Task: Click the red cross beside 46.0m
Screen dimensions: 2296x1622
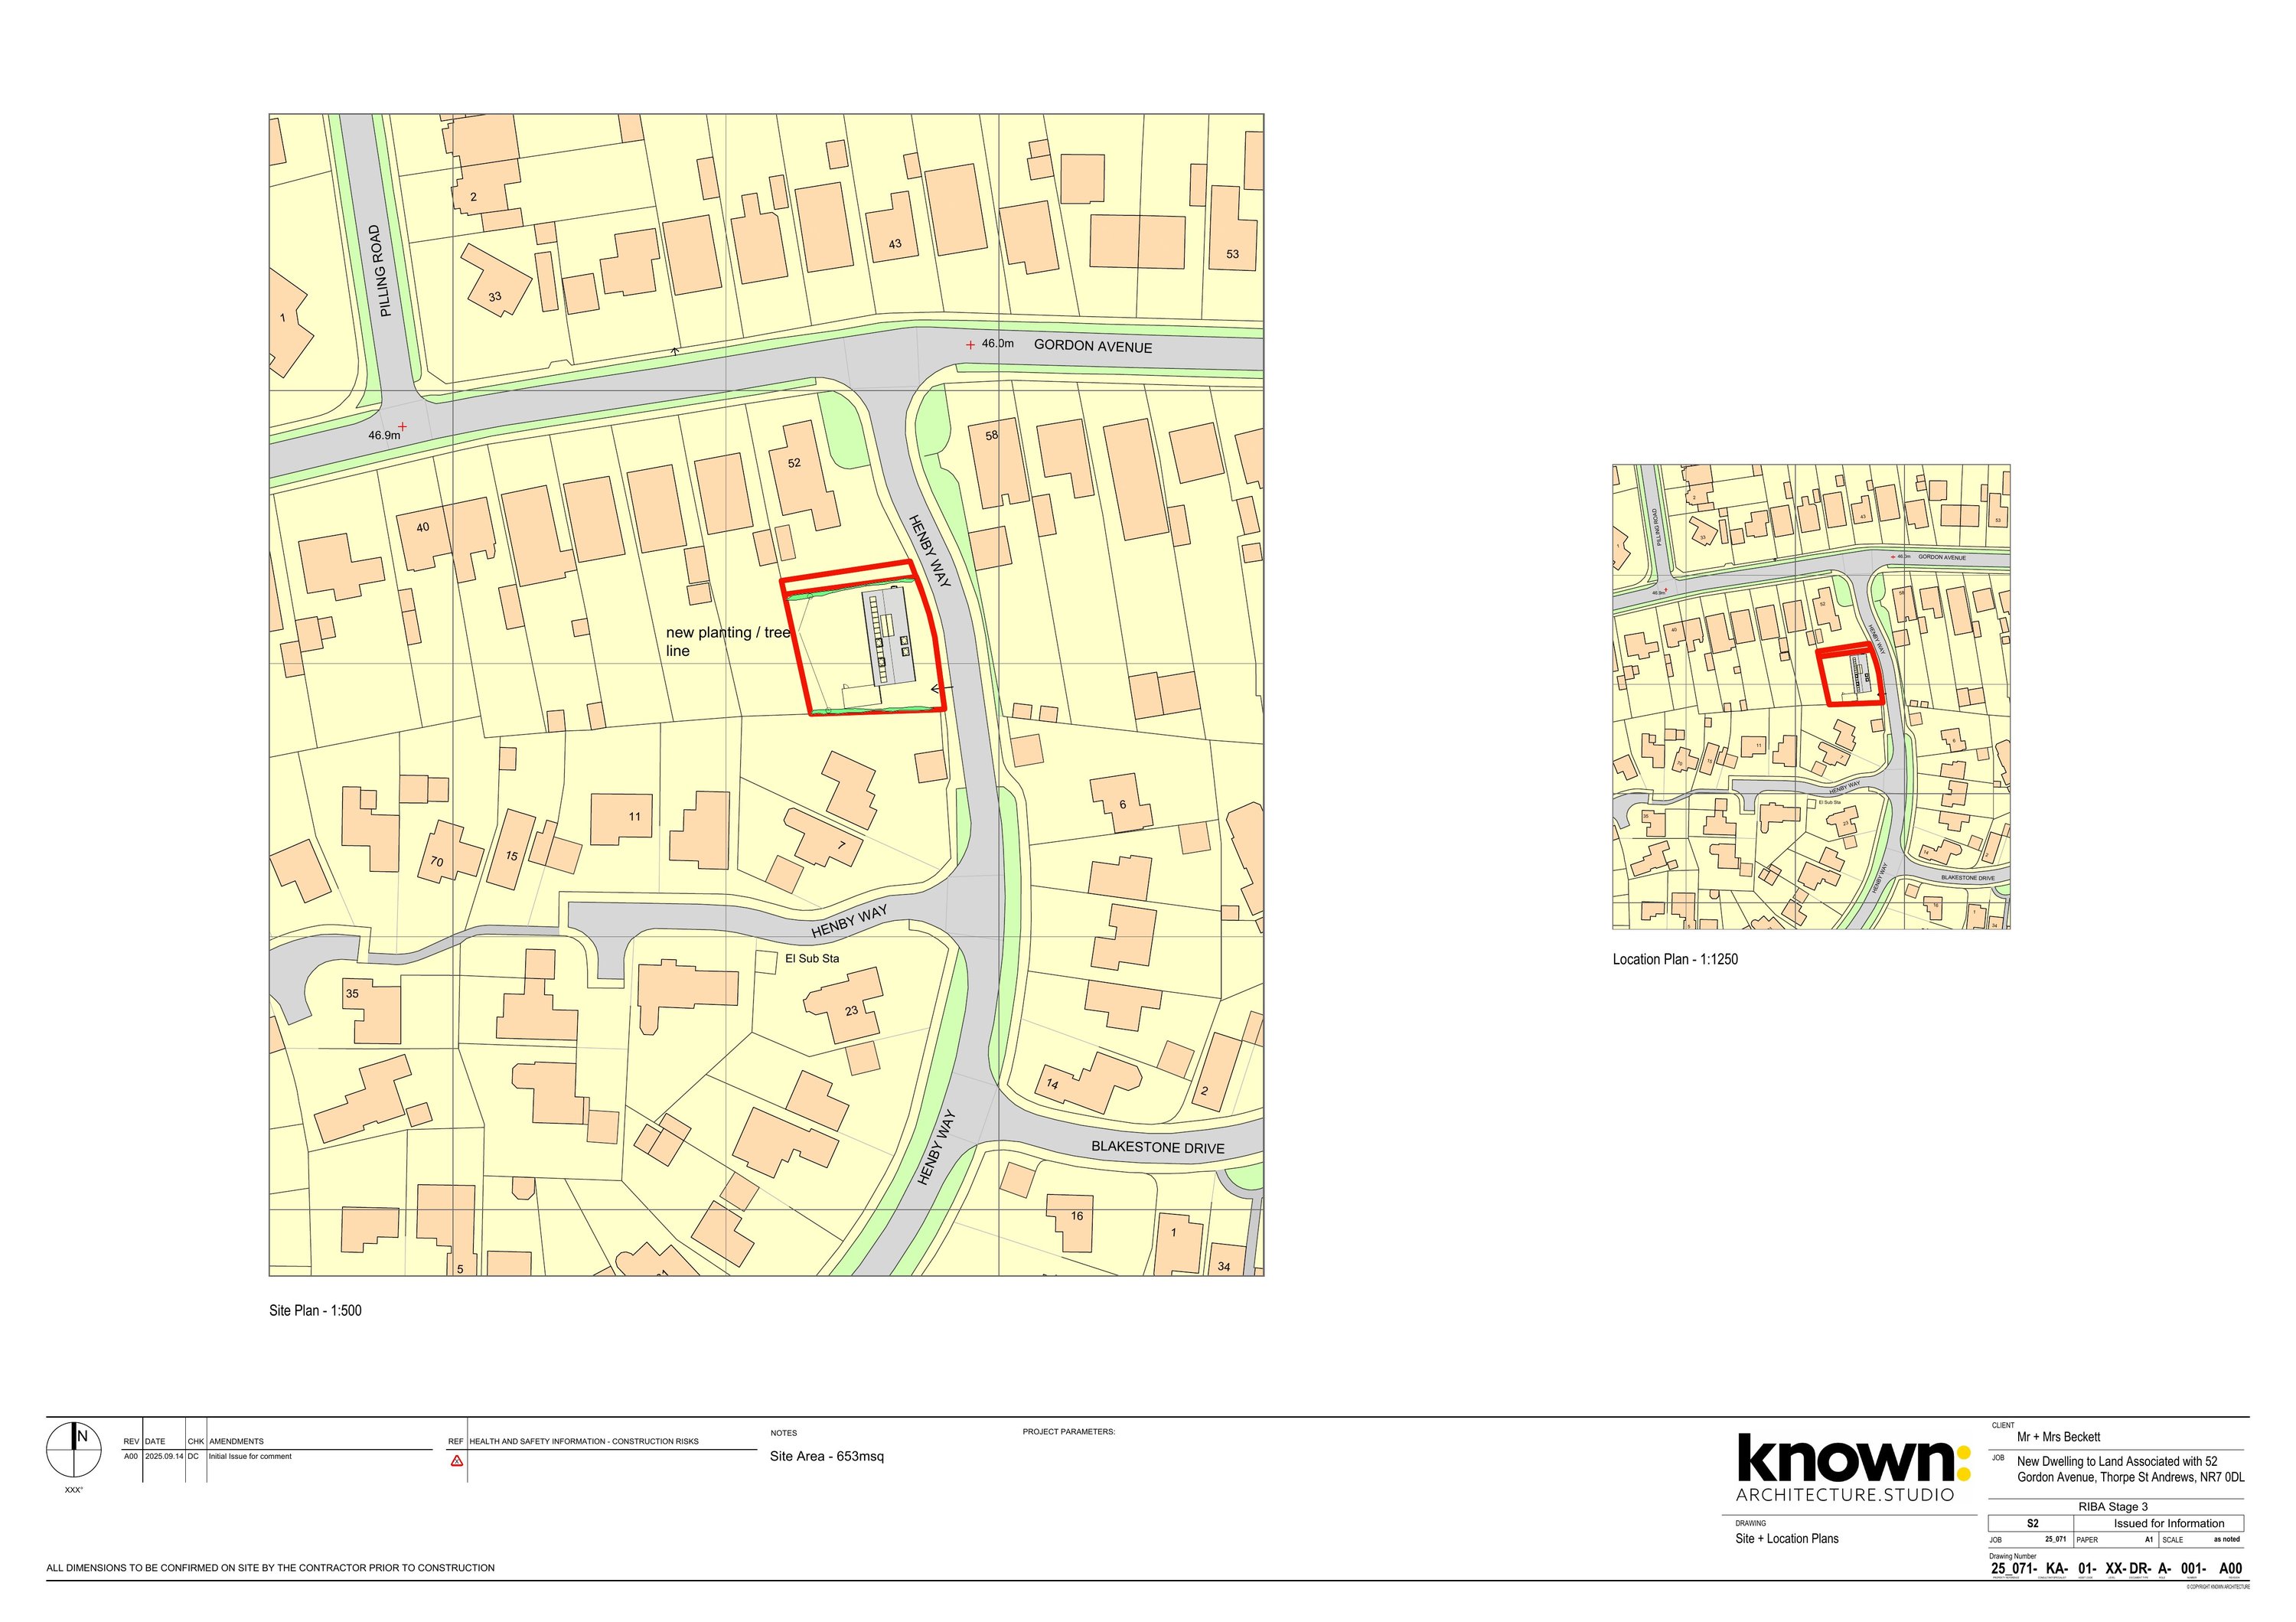Action: click(x=970, y=345)
